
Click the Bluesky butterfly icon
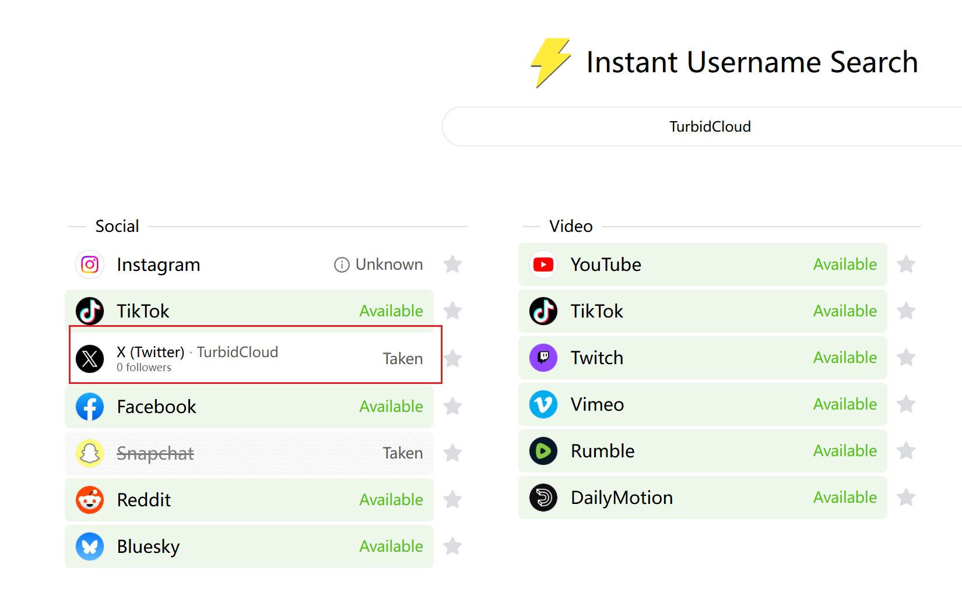(90, 546)
